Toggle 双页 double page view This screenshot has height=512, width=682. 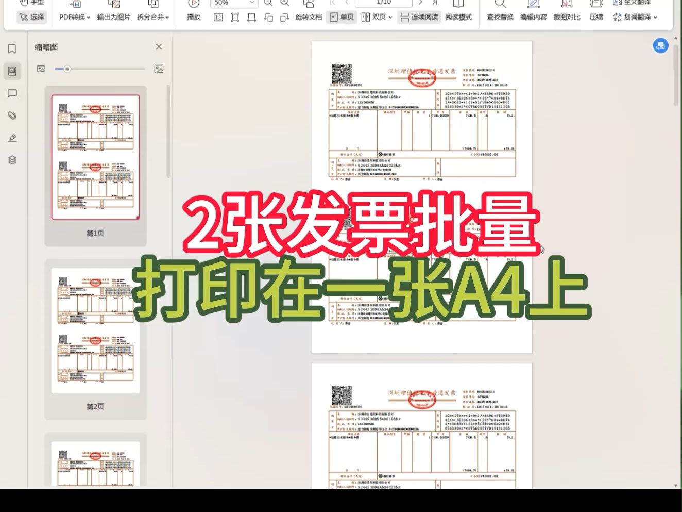pos(373,17)
